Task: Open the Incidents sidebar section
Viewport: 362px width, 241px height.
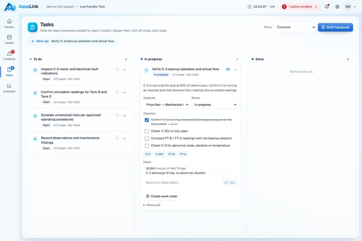Action: (x=9, y=56)
